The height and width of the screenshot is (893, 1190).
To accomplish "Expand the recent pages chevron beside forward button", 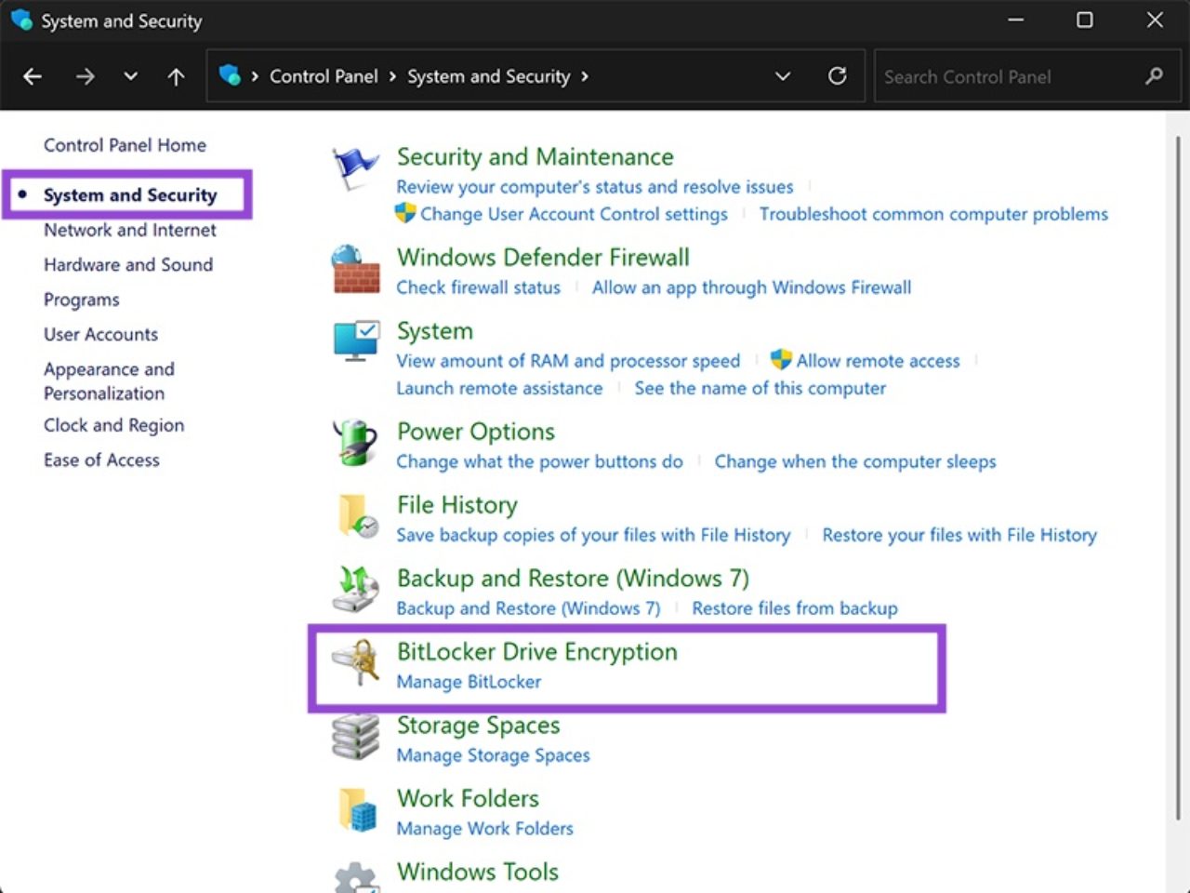I will [130, 76].
